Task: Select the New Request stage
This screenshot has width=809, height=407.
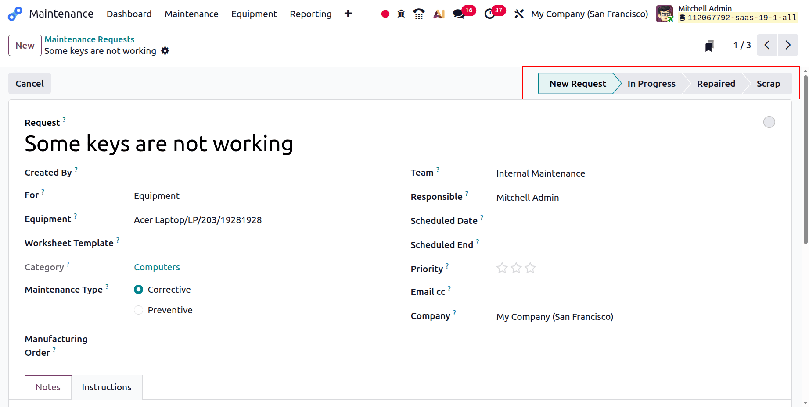Action: (x=578, y=84)
